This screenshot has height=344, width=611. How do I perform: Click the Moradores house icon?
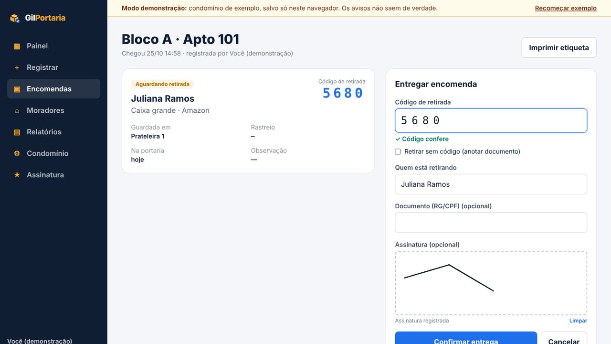(x=17, y=111)
